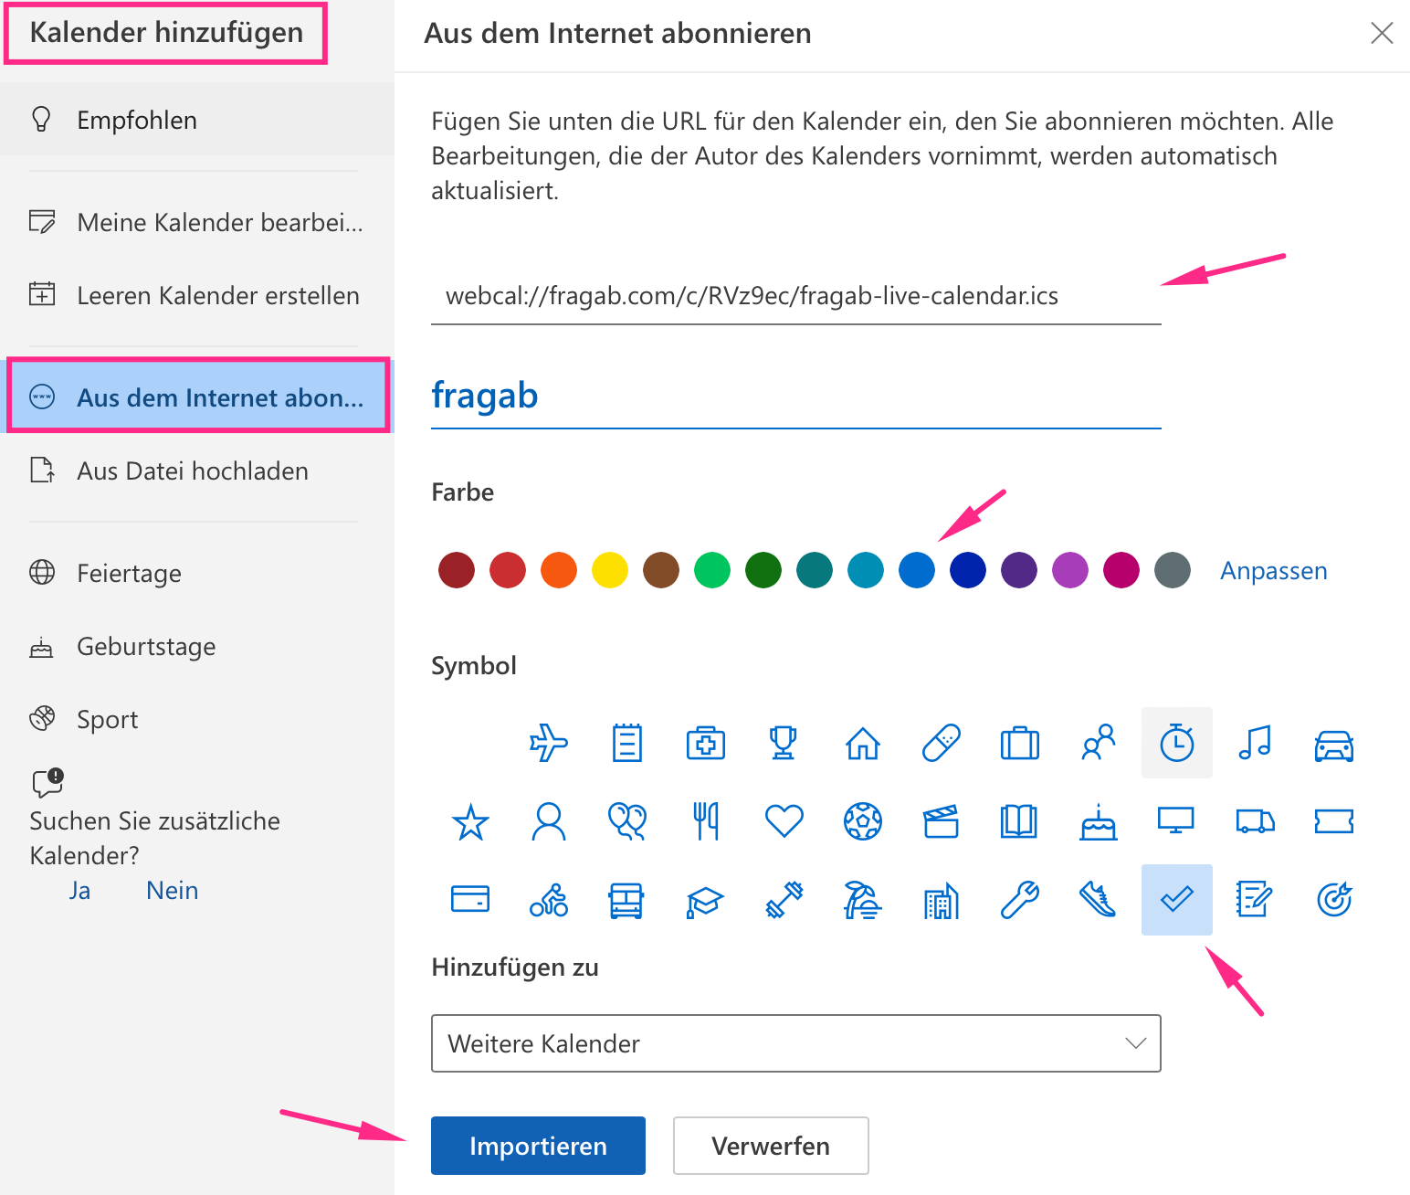
Task: Pick the dark red color swatch
Action: coord(457,570)
